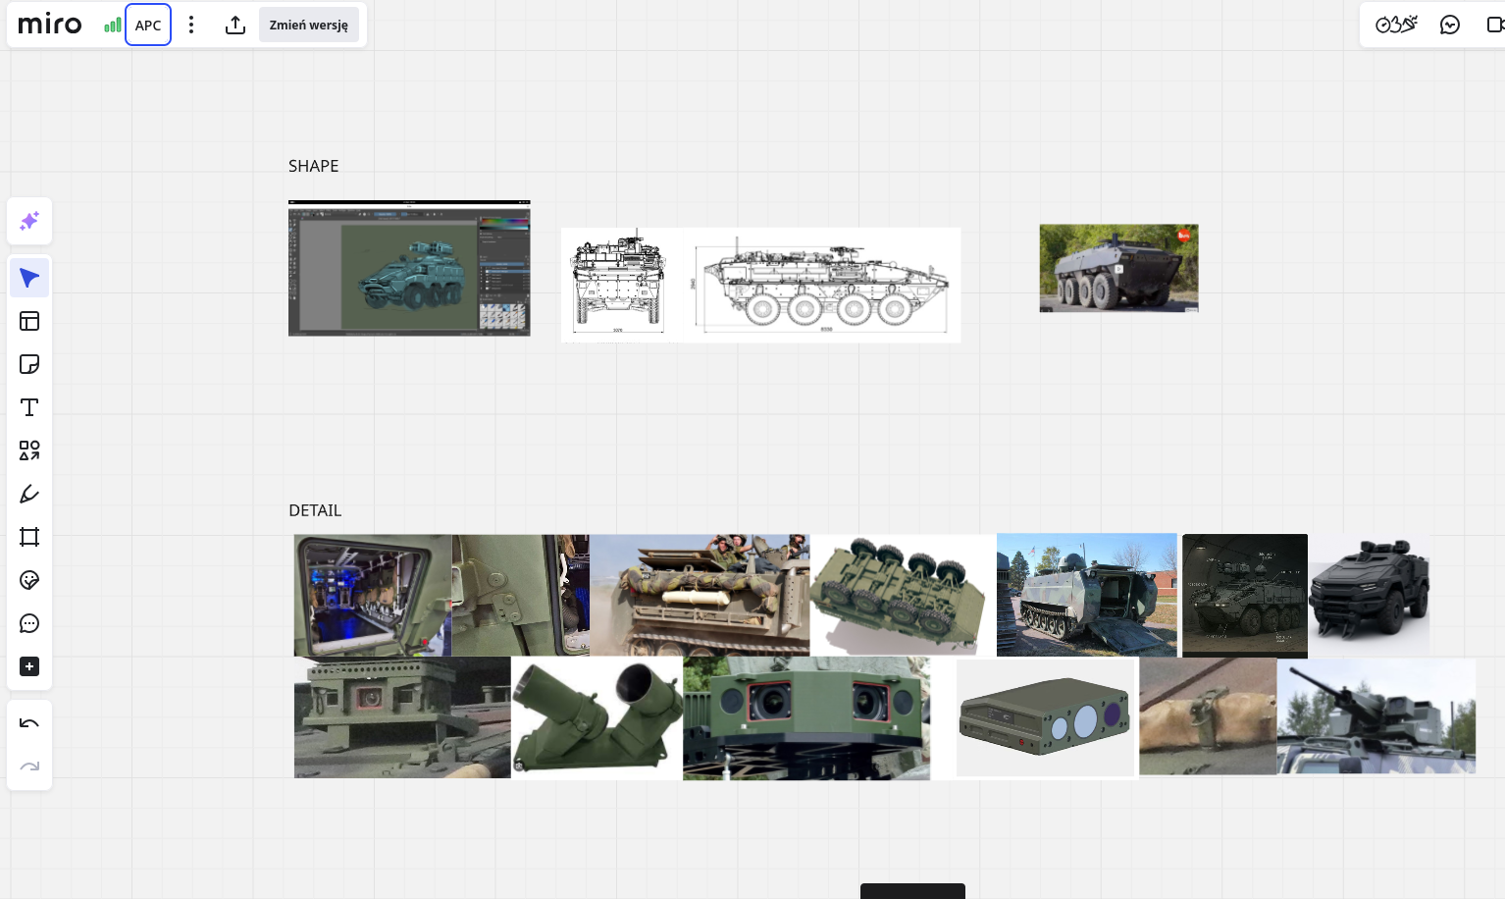
Task: Select the sticky note tool
Action: click(x=29, y=364)
